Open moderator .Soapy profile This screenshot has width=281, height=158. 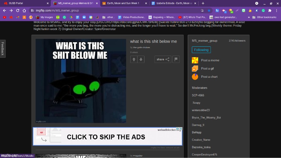pyautogui.click(x=196, y=103)
